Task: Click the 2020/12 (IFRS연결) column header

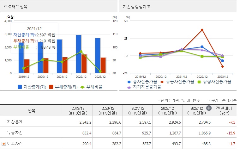Action: (108, 110)
